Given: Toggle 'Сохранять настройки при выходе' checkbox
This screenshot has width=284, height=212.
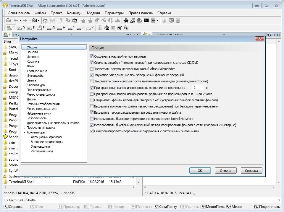Looking at the screenshot, I should tap(91, 56).
